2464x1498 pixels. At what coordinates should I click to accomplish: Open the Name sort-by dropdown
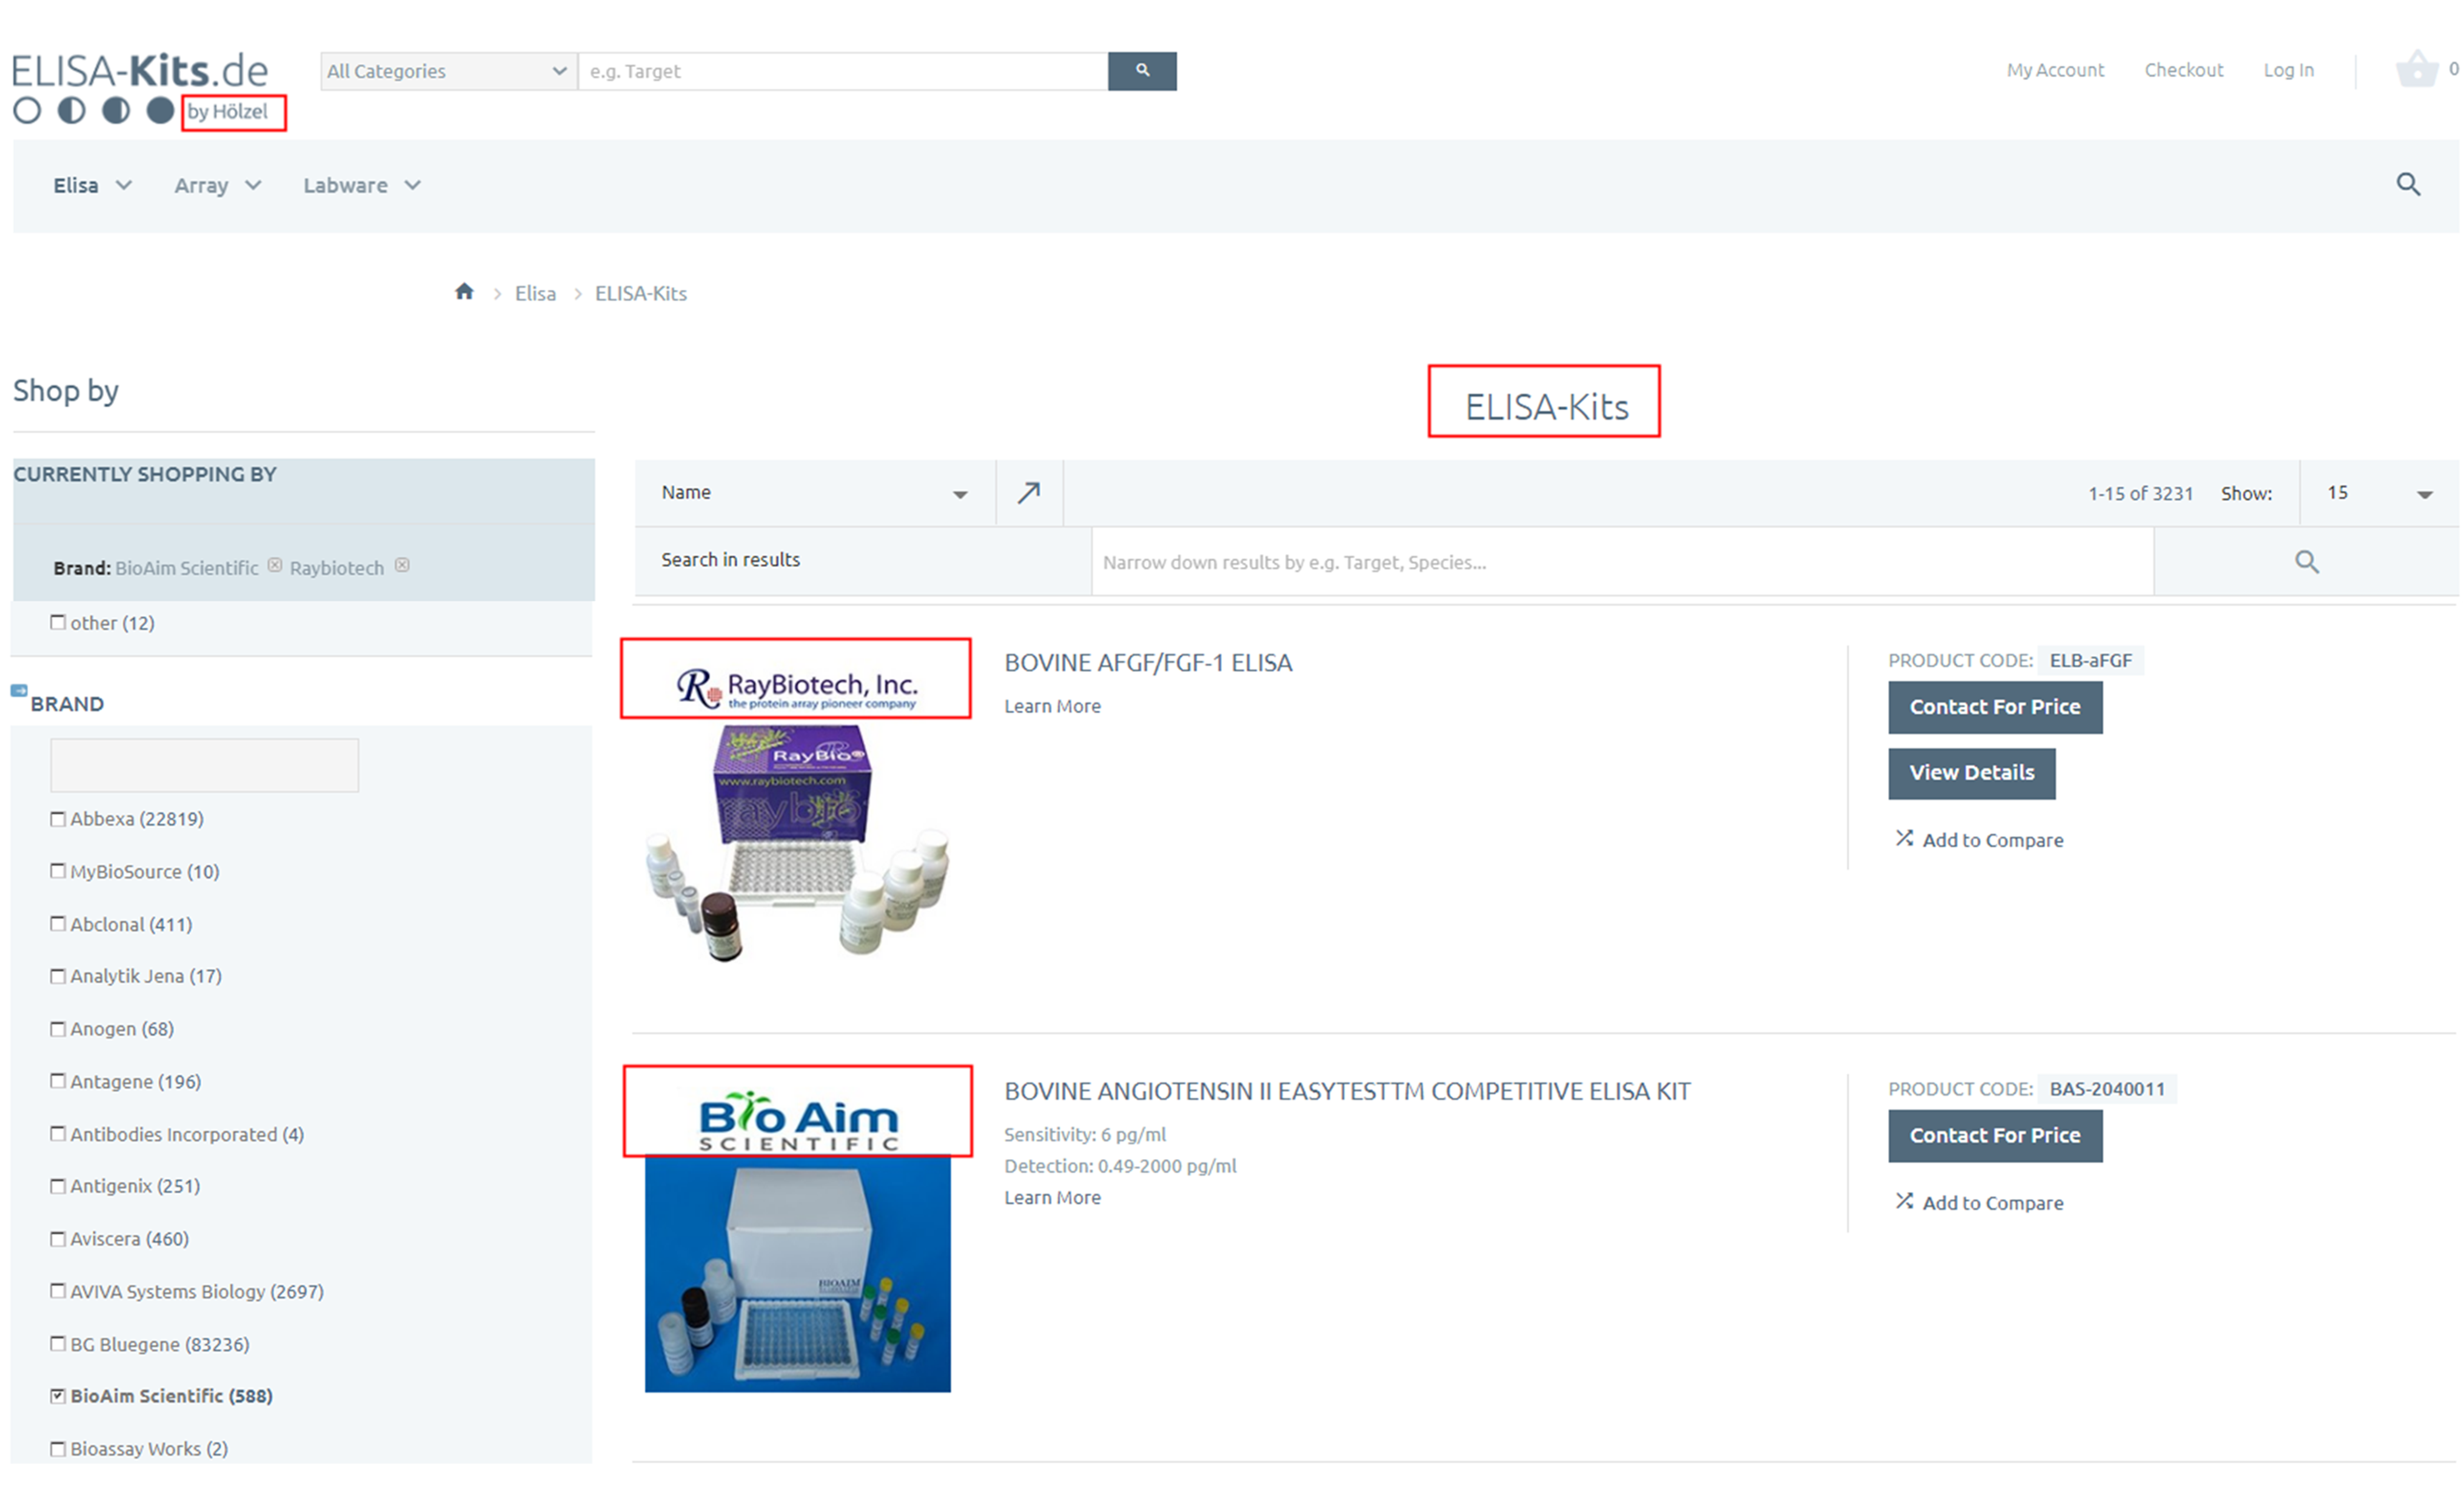click(815, 492)
